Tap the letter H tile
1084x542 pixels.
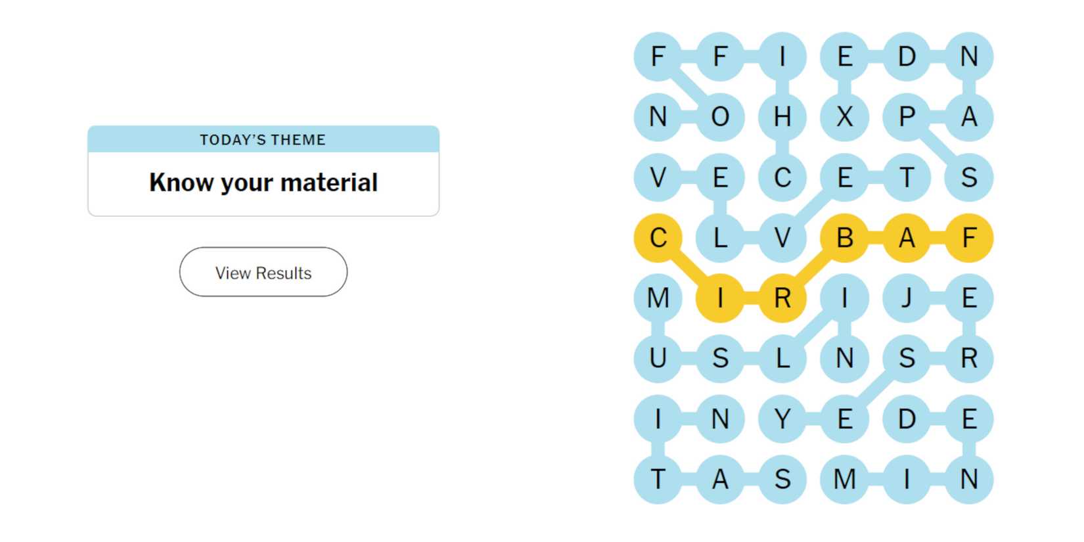click(x=782, y=117)
